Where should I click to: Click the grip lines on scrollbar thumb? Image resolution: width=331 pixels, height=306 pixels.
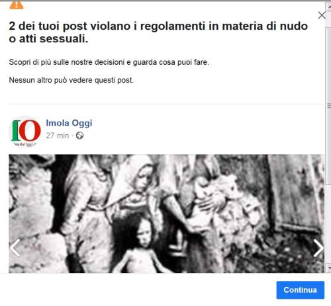[329, 106]
